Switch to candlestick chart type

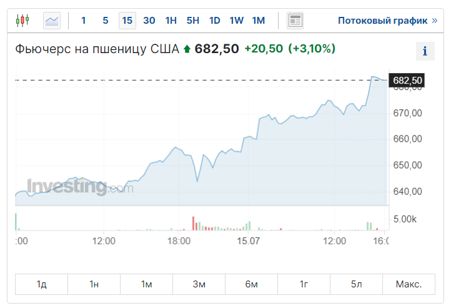[22, 21]
